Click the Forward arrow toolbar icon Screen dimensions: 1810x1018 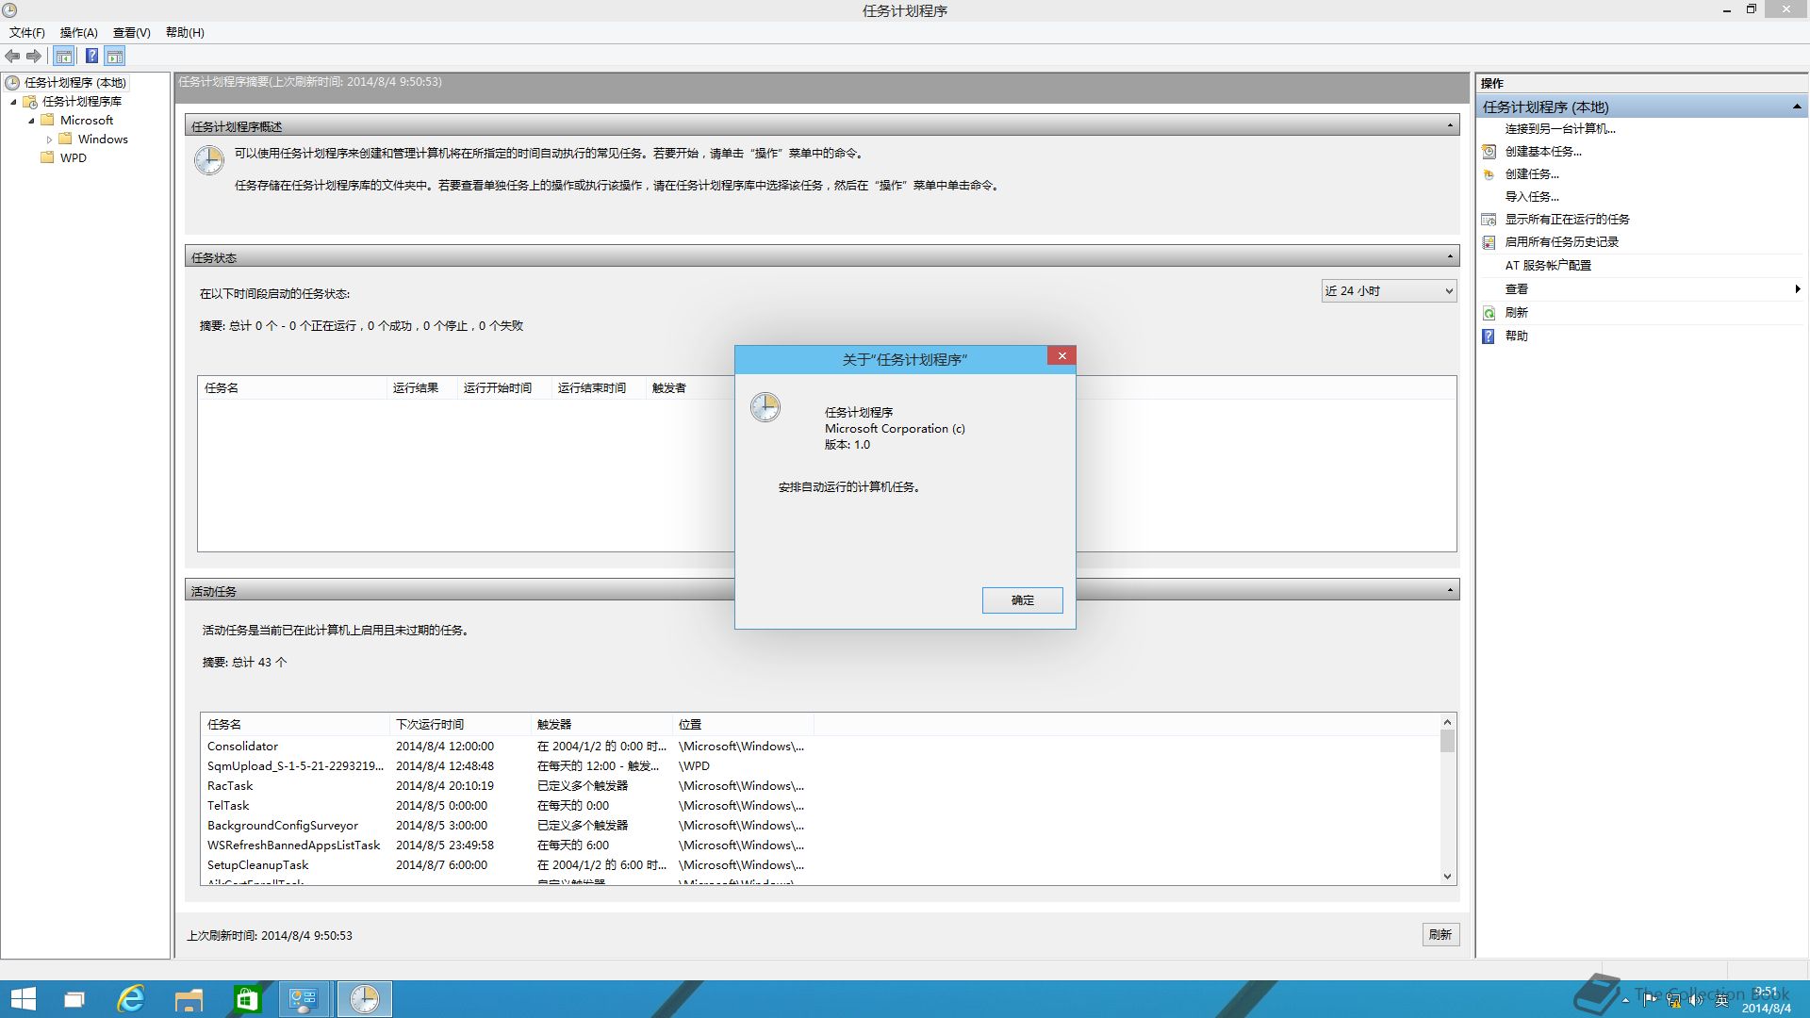coord(34,57)
